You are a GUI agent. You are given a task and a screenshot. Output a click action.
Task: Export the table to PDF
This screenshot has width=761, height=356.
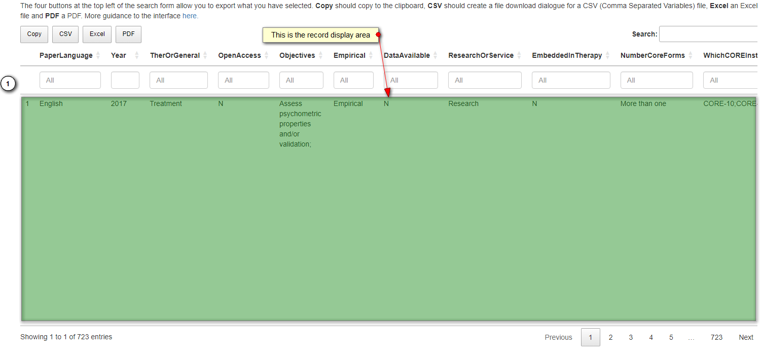[128, 34]
